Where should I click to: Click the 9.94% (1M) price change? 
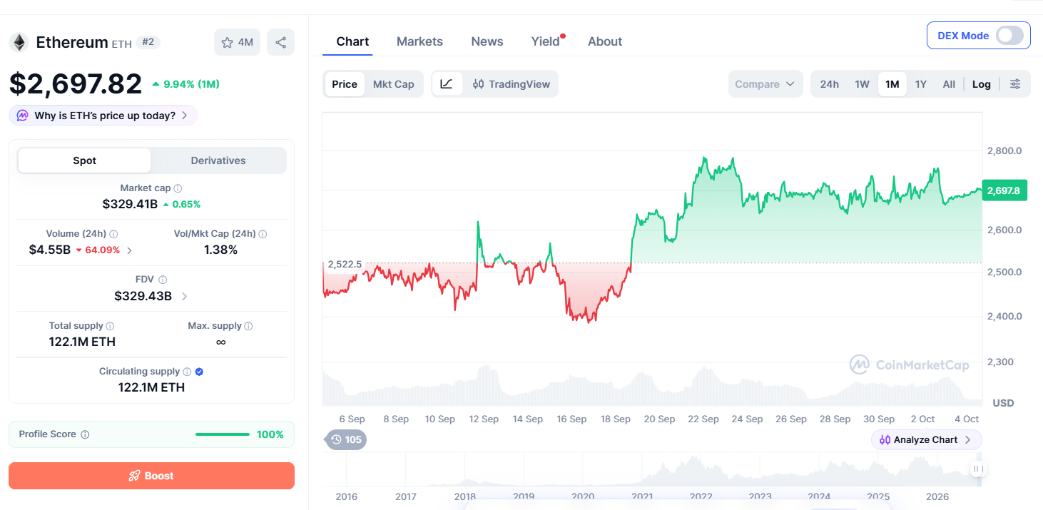(185, 84)
